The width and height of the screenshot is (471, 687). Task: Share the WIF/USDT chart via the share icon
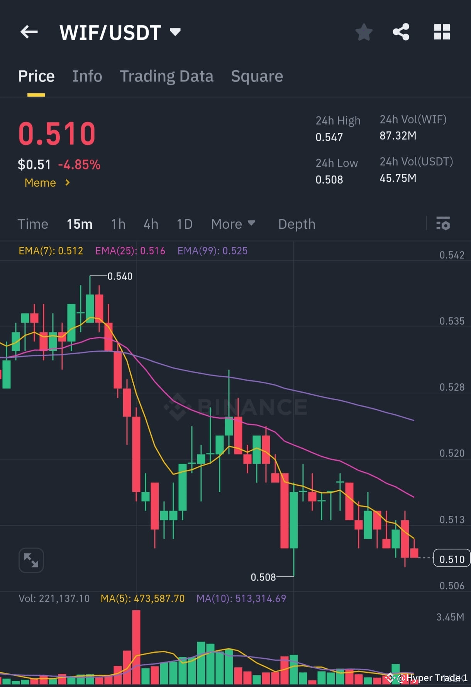point(402,32)
